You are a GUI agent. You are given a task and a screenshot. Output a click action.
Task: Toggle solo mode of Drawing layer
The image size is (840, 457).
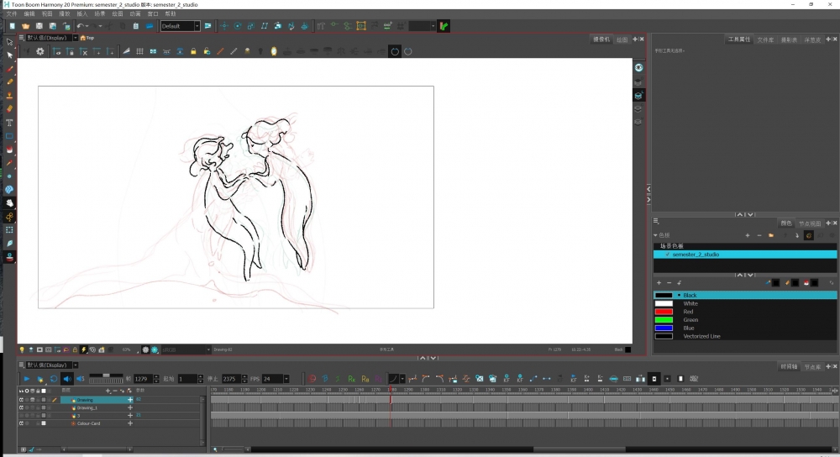27,400
